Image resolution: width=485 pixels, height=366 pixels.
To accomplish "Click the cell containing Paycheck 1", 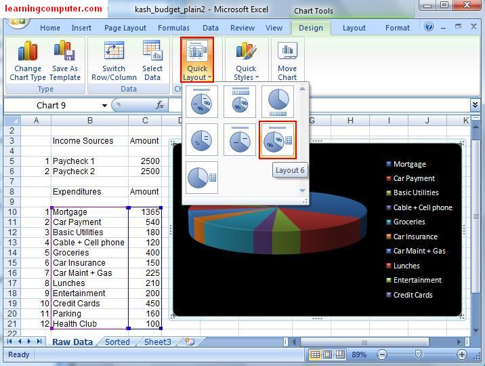I will click(89, 161).
